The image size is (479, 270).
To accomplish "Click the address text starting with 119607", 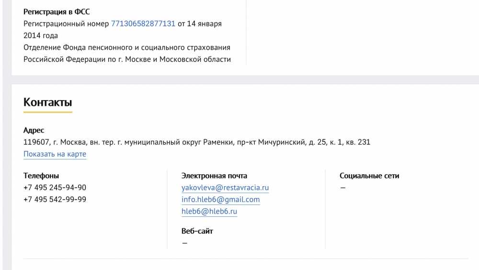I will click(197, 142).
